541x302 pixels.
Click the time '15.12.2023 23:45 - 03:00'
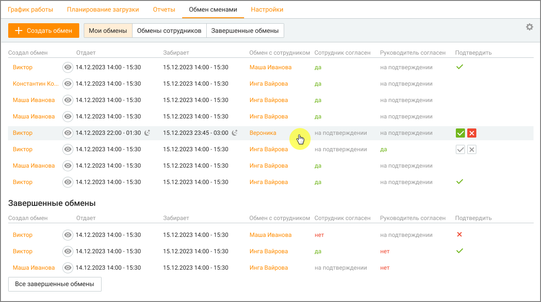(196, 133)
